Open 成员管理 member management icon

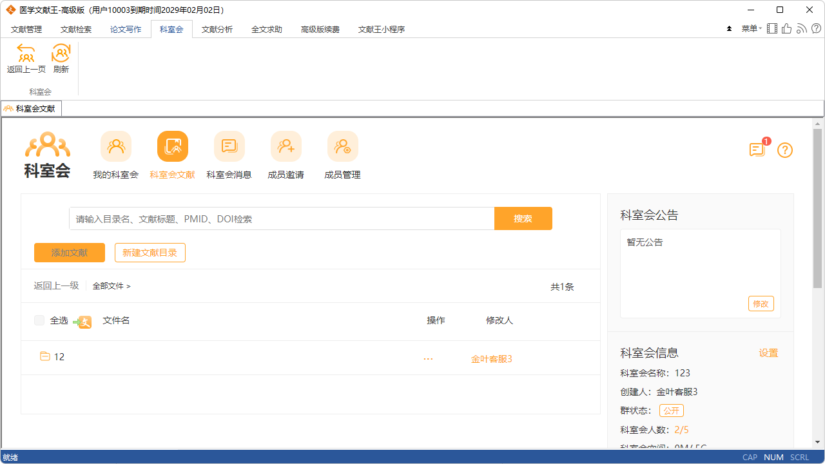[343, 146]
